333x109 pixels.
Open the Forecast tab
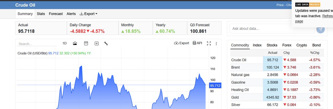56,14
